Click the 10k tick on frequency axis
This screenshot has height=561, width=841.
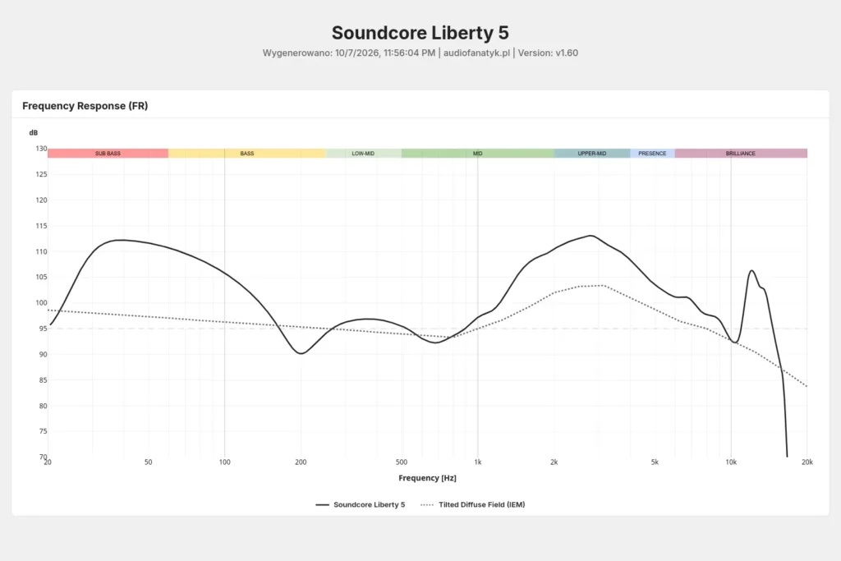click(x=731, y=462)
